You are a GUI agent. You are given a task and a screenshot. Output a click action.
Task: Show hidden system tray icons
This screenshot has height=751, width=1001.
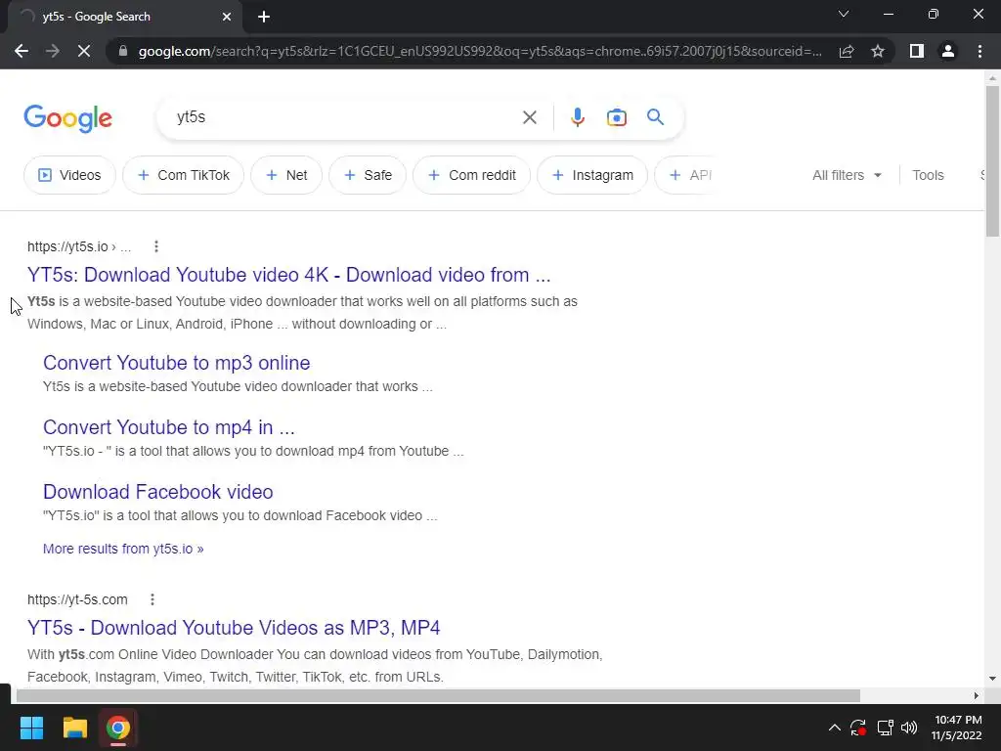coord(835,728)
